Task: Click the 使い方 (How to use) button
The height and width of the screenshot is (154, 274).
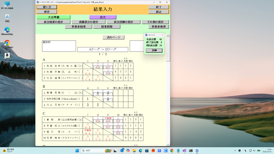Action: pos(47,7)
